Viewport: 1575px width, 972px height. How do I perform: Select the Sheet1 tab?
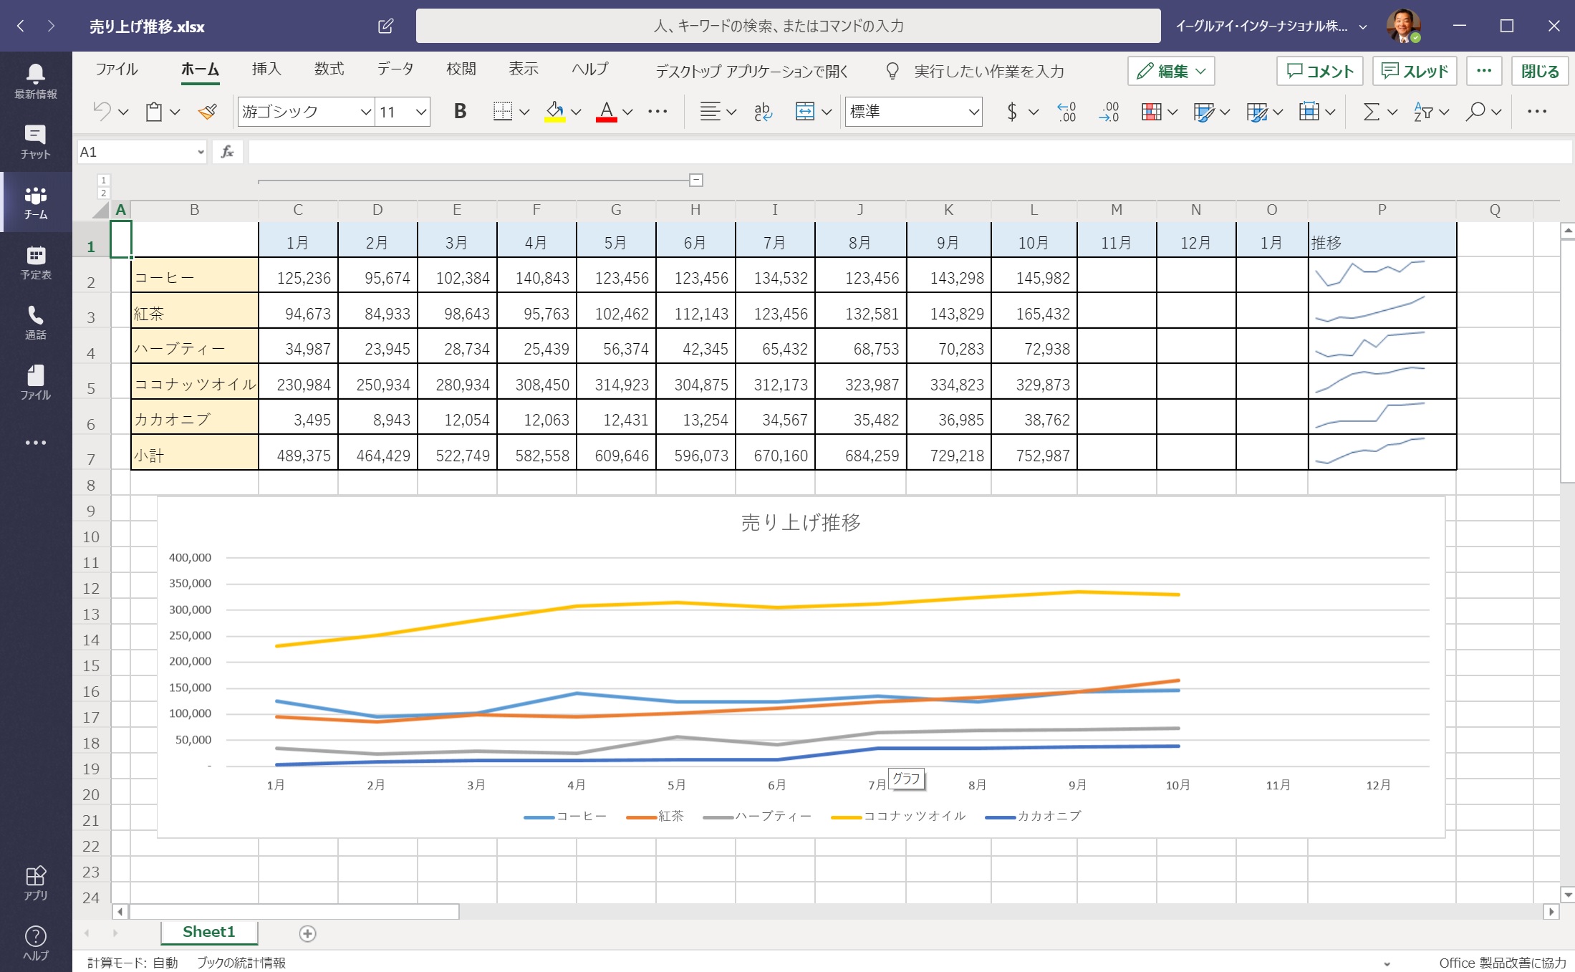208,932
